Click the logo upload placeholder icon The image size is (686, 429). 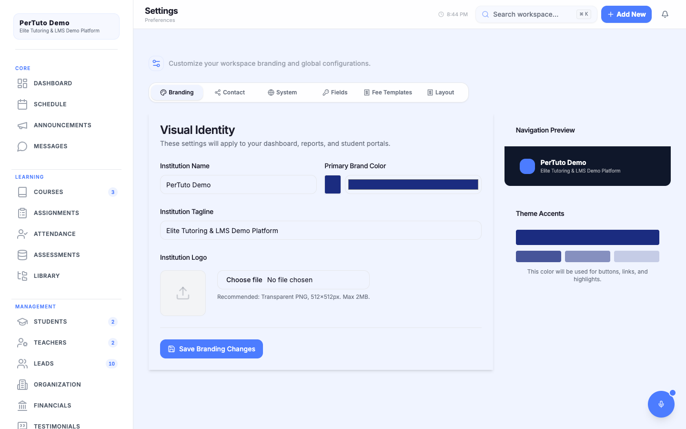click(183, 293)
